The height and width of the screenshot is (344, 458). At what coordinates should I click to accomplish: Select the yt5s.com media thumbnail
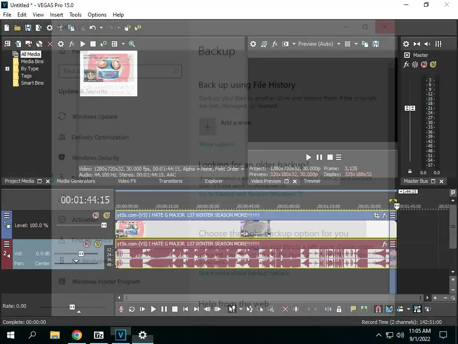(108, 73)
